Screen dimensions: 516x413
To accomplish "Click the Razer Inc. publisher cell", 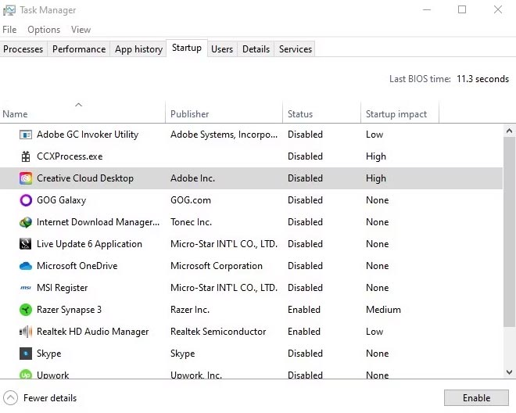I will pos(190,310).
